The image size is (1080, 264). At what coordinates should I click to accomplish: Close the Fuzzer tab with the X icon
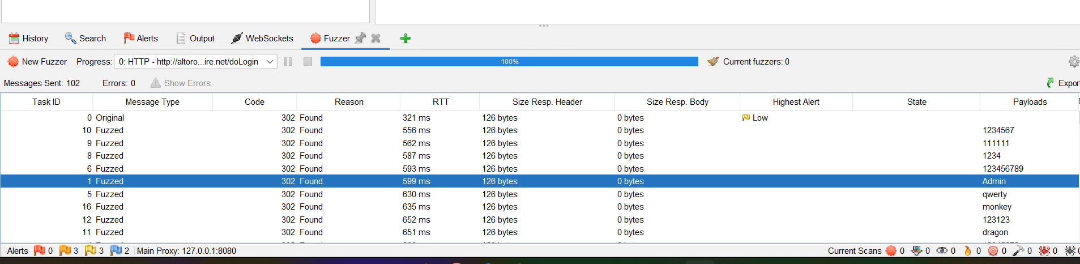point(375,39)
